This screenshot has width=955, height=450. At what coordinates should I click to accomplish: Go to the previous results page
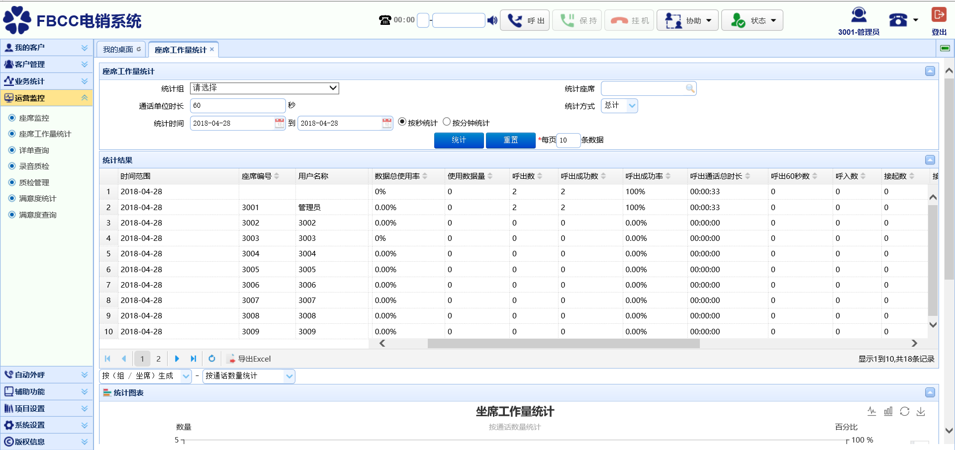(x=124, y=359)
